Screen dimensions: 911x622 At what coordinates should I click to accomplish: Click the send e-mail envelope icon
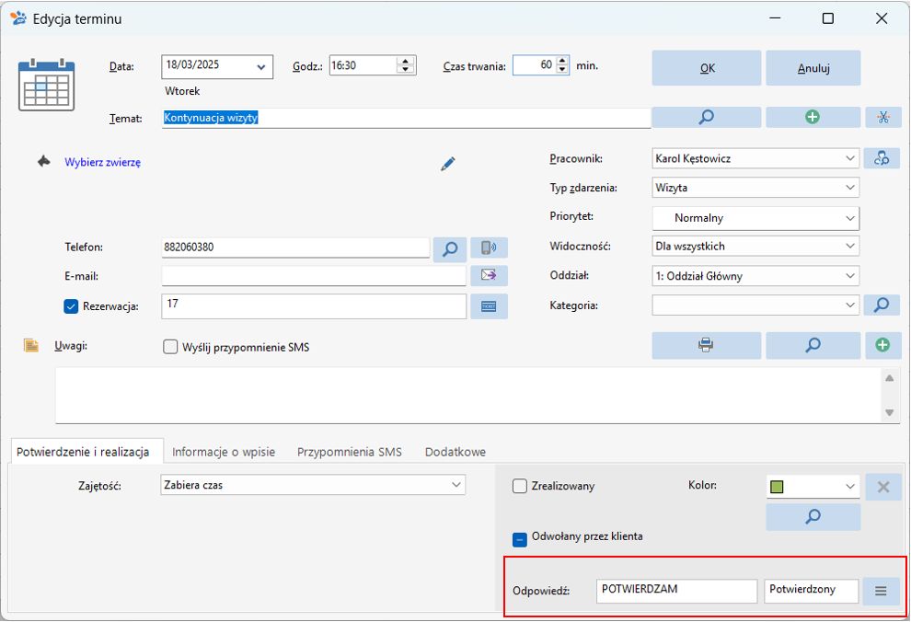click(x=489, y=275)
